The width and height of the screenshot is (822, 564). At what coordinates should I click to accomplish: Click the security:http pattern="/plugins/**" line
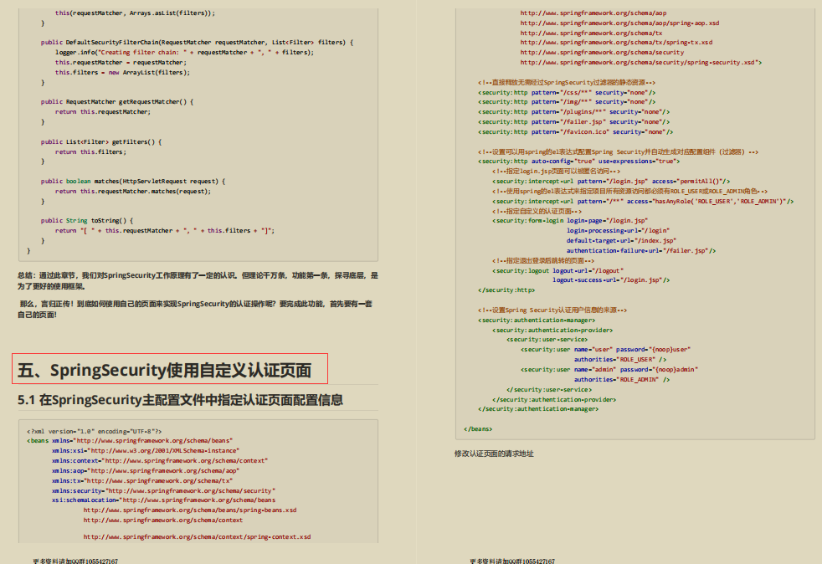point(574,112)
